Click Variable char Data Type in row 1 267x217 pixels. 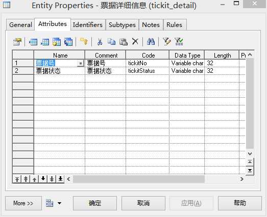coord(187,63)
